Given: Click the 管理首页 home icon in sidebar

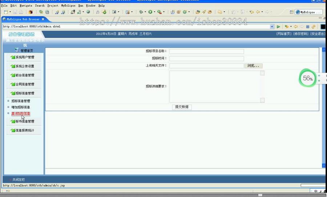Looking at the screenshot, I should tap(17, 50).
